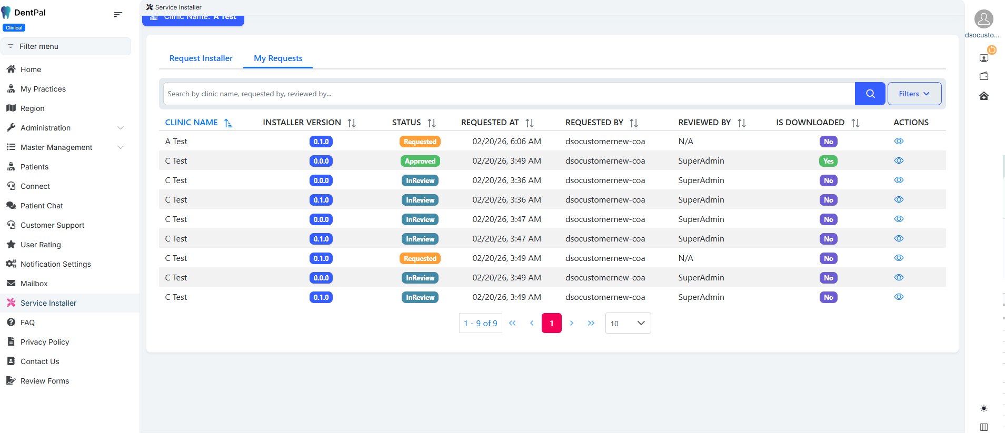Open the wallet icon in right sidebar

(x=983, y=76)
